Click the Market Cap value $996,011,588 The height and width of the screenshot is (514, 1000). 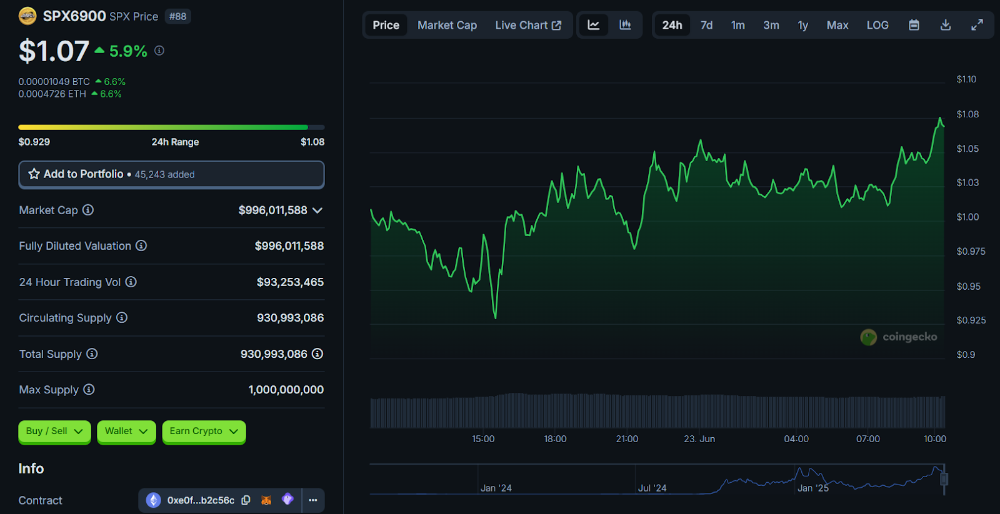[x=273, y=210]
